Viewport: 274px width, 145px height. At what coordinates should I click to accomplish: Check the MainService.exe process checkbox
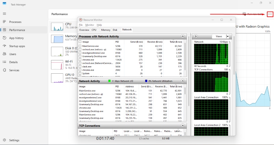(x=80, y=46)
